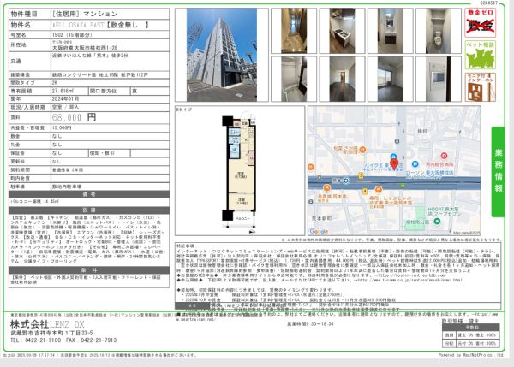Click the green 業務情報 side tab
Image resolution: width=514 pixels, height=367 pixels.
(499, 172)
